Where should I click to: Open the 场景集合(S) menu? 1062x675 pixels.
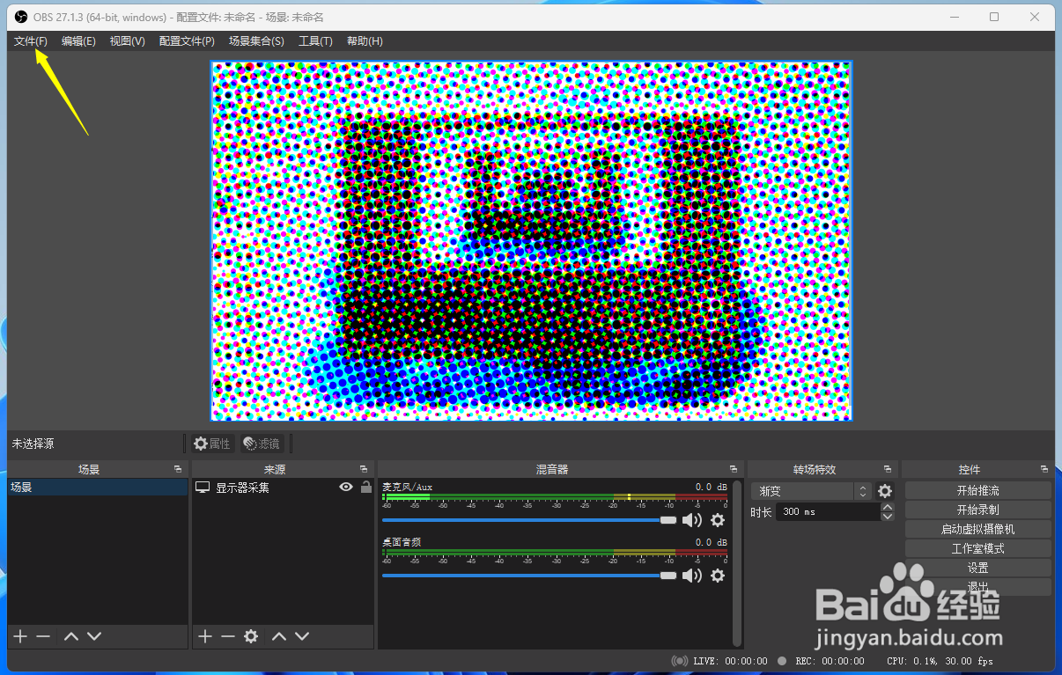[x=256, y=41]
